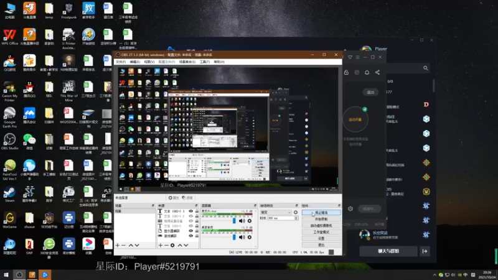Click remove scene minus icon in Scenes panel
Screen dimensions: 498x280
123,245
